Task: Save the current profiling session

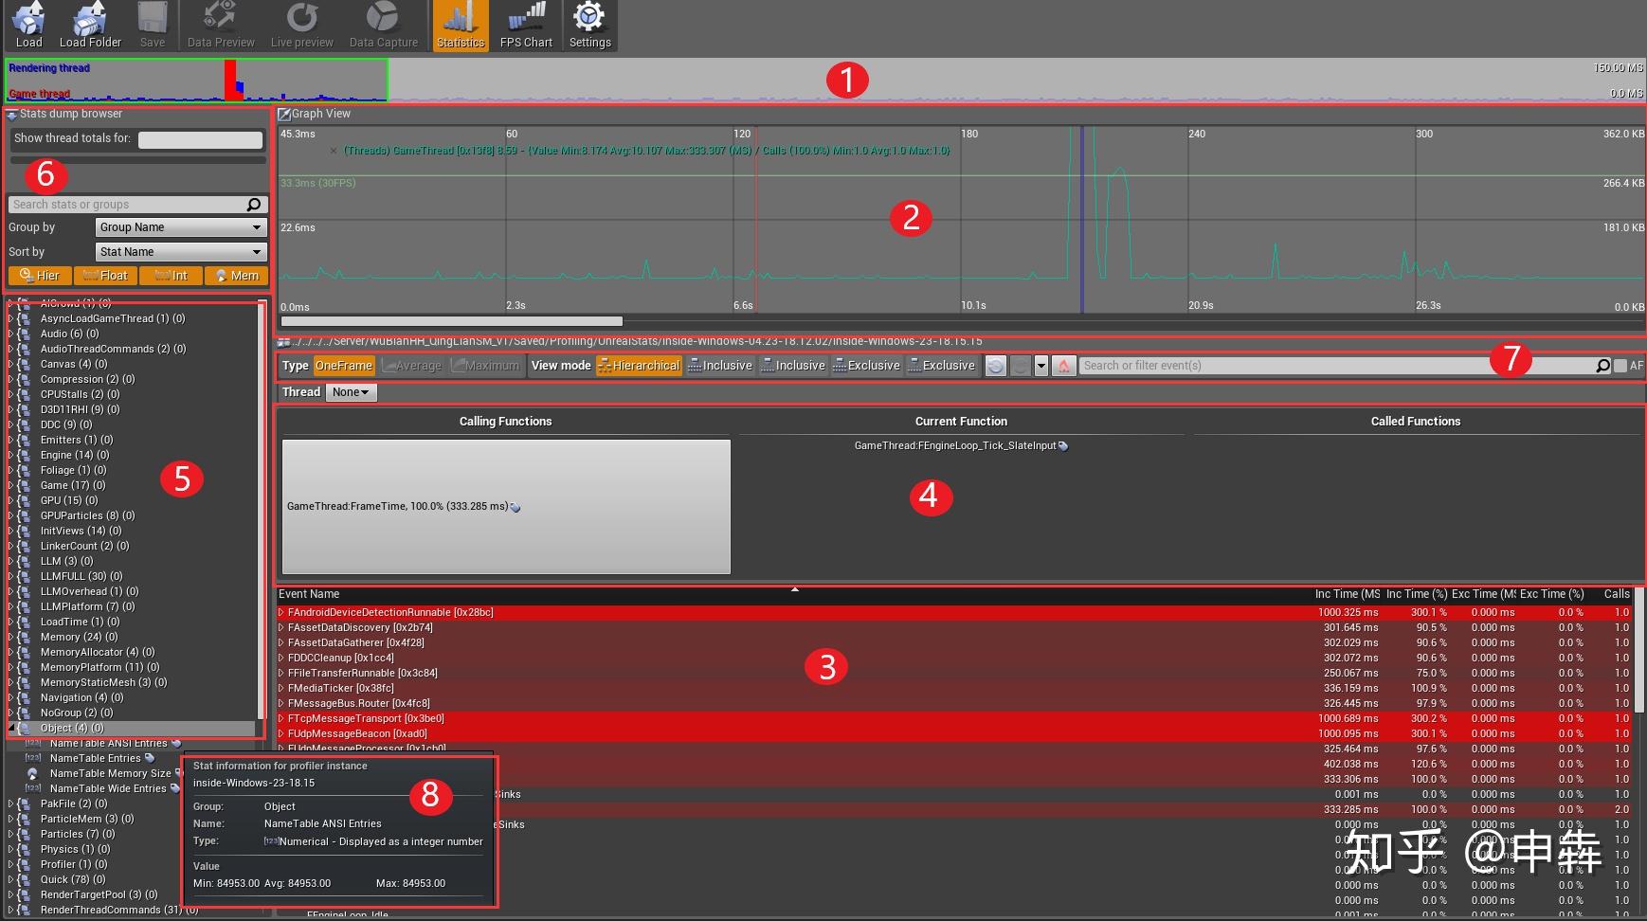Action: coord(152,24)
